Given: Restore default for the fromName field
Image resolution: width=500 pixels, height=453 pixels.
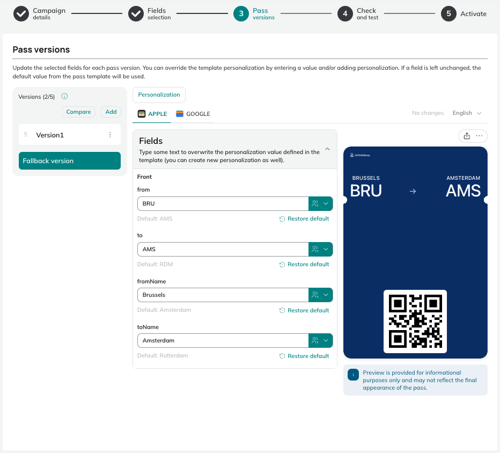Looking at the screenshot, I should 304,310.
